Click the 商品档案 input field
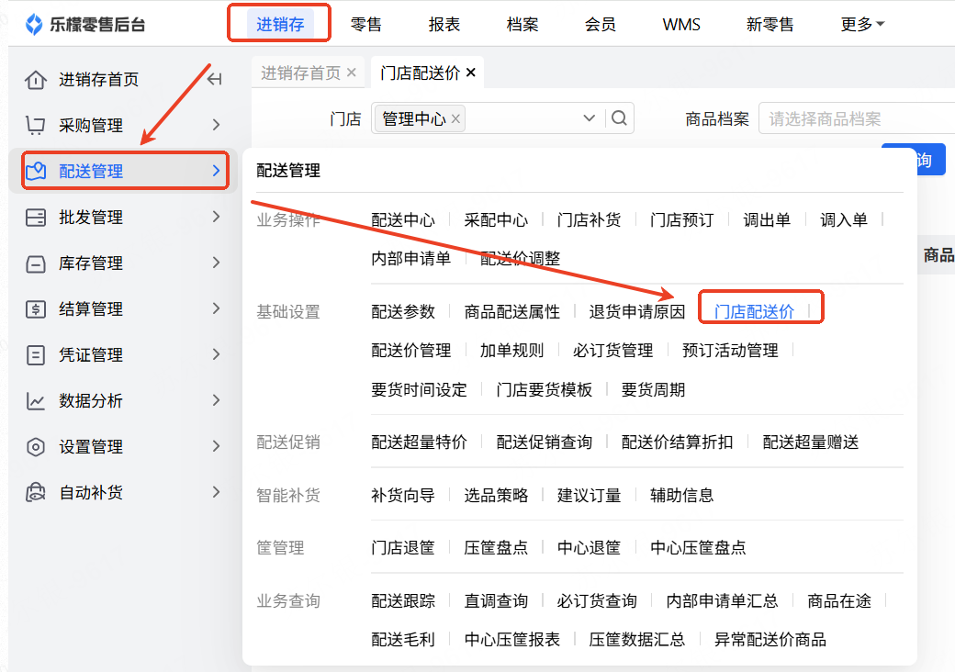Image resolution: width=955 pixels, height=672 pixels. coord(857,118)
